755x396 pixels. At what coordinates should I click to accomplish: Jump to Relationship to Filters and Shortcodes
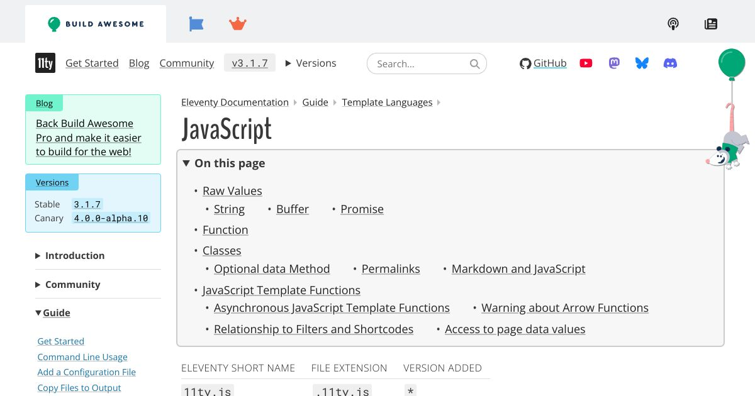[x=313, y=329]
